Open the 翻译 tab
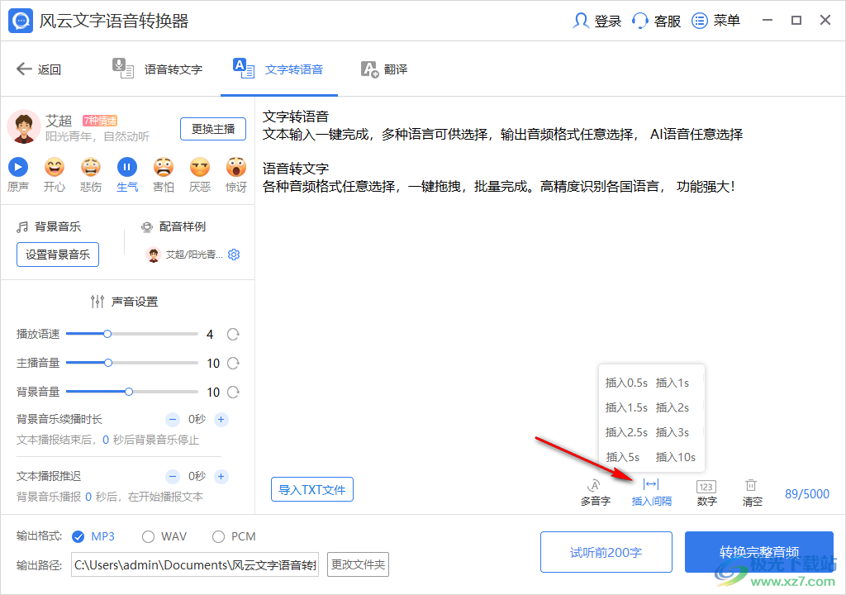This screenshot has height=595, width=846. tap(384, 69)
